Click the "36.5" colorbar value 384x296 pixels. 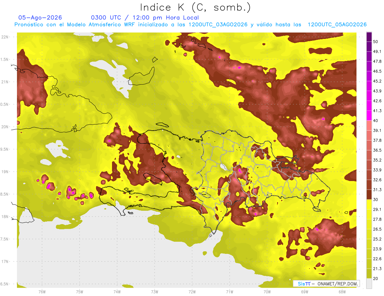[x=377, y=150]
